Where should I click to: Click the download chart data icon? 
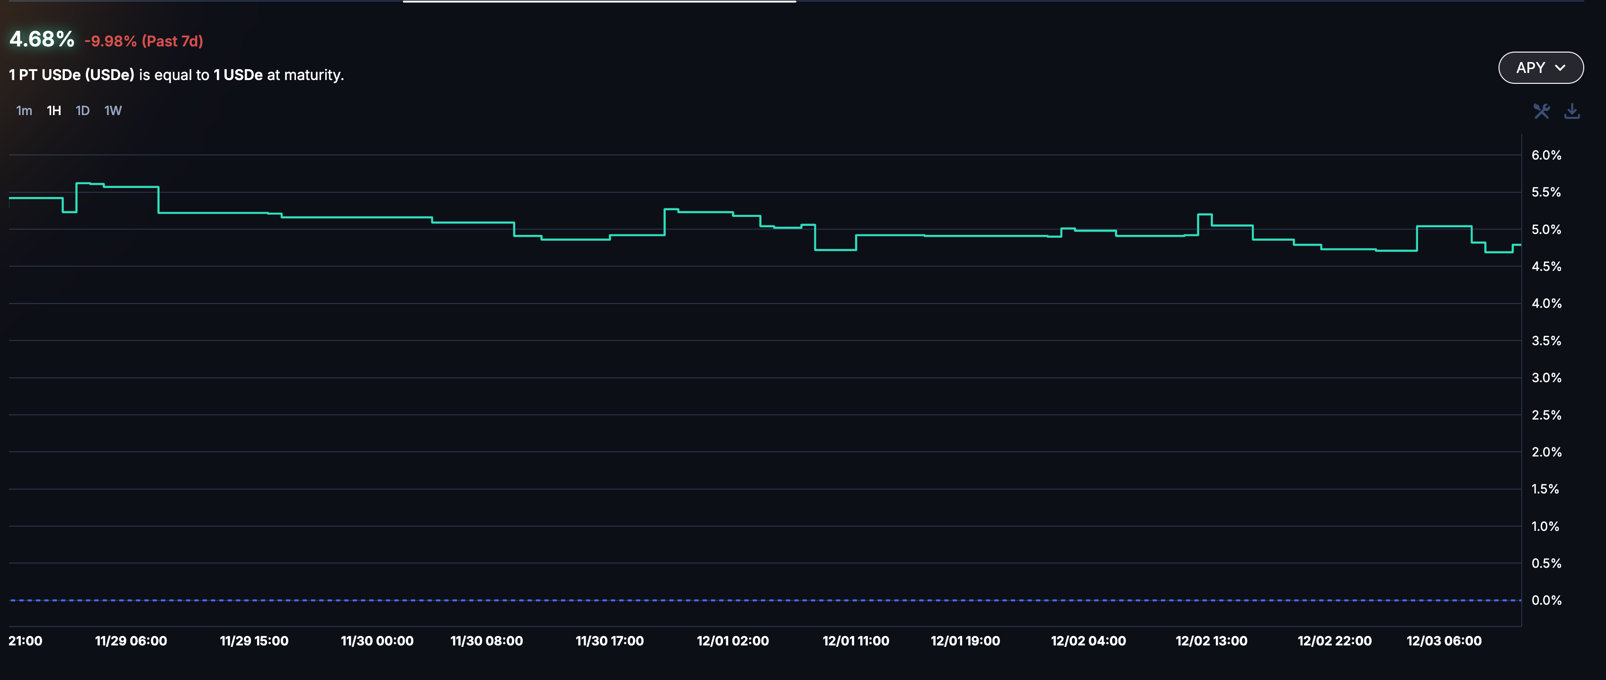(x=1572, y=112)
